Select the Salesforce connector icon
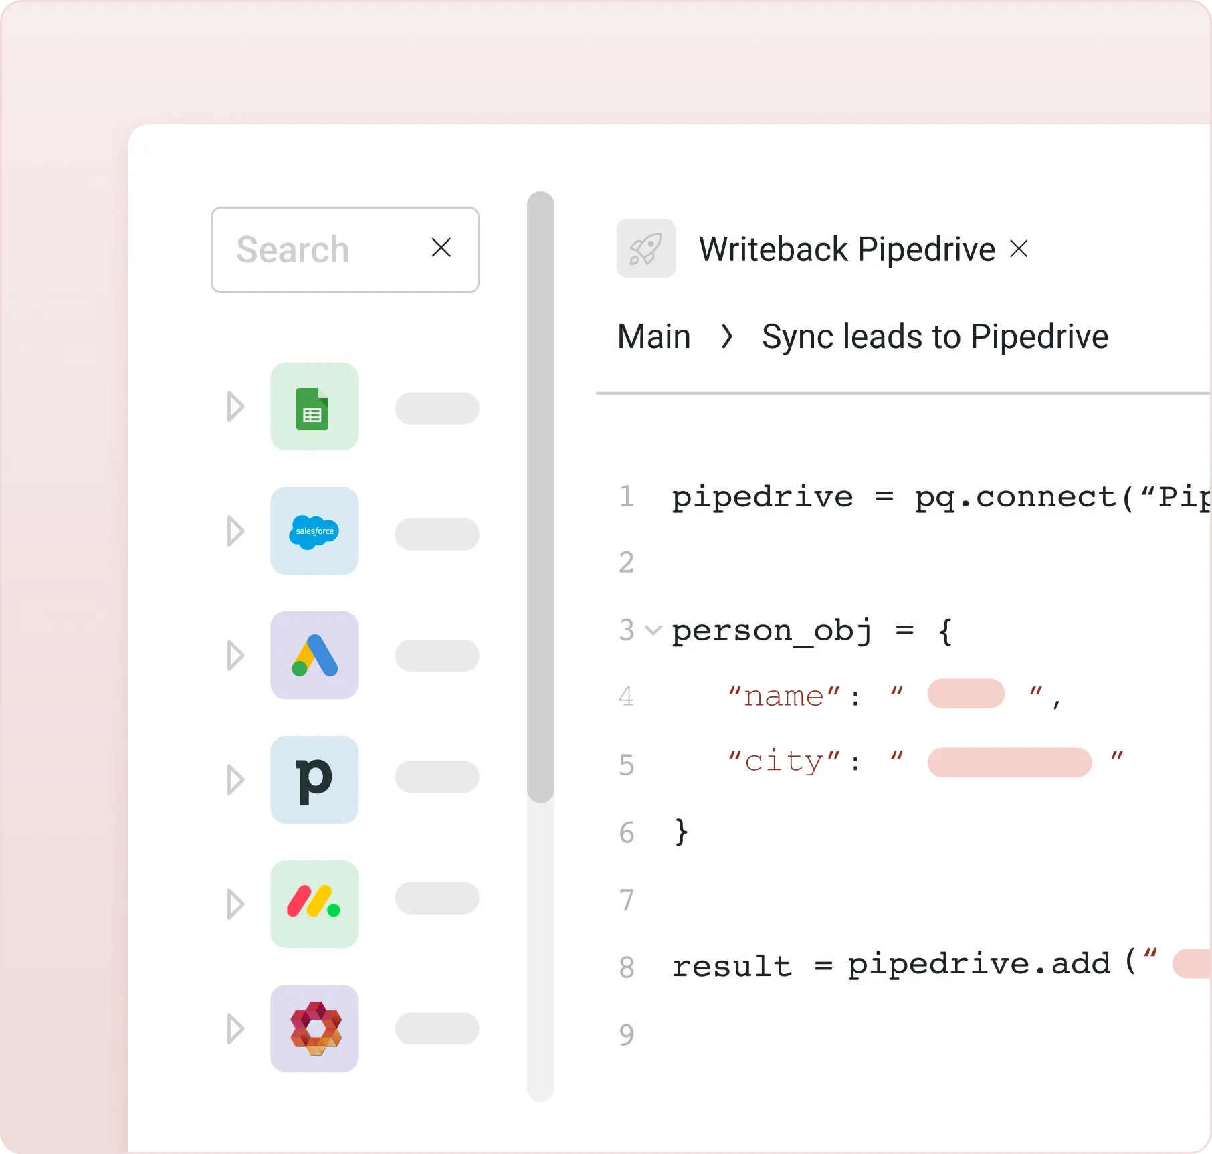The height and width of the screenshot is (1154, 1212). (314, 531)
